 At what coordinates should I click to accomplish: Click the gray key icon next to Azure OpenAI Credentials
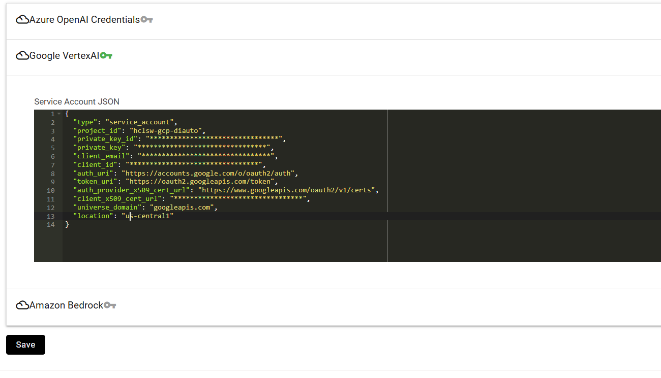(x=146, y=20)
